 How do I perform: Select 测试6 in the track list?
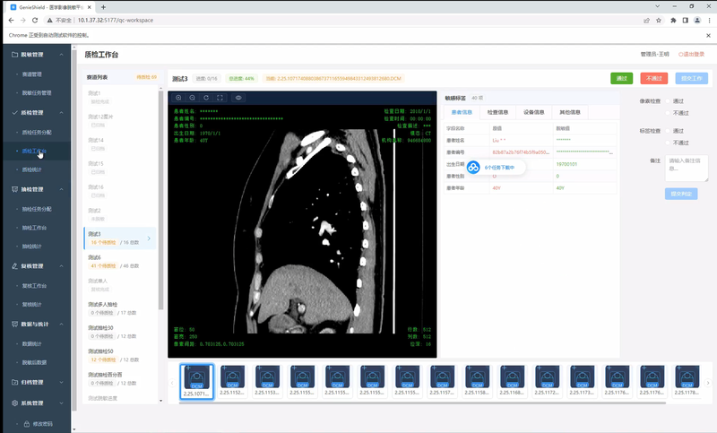120,262
